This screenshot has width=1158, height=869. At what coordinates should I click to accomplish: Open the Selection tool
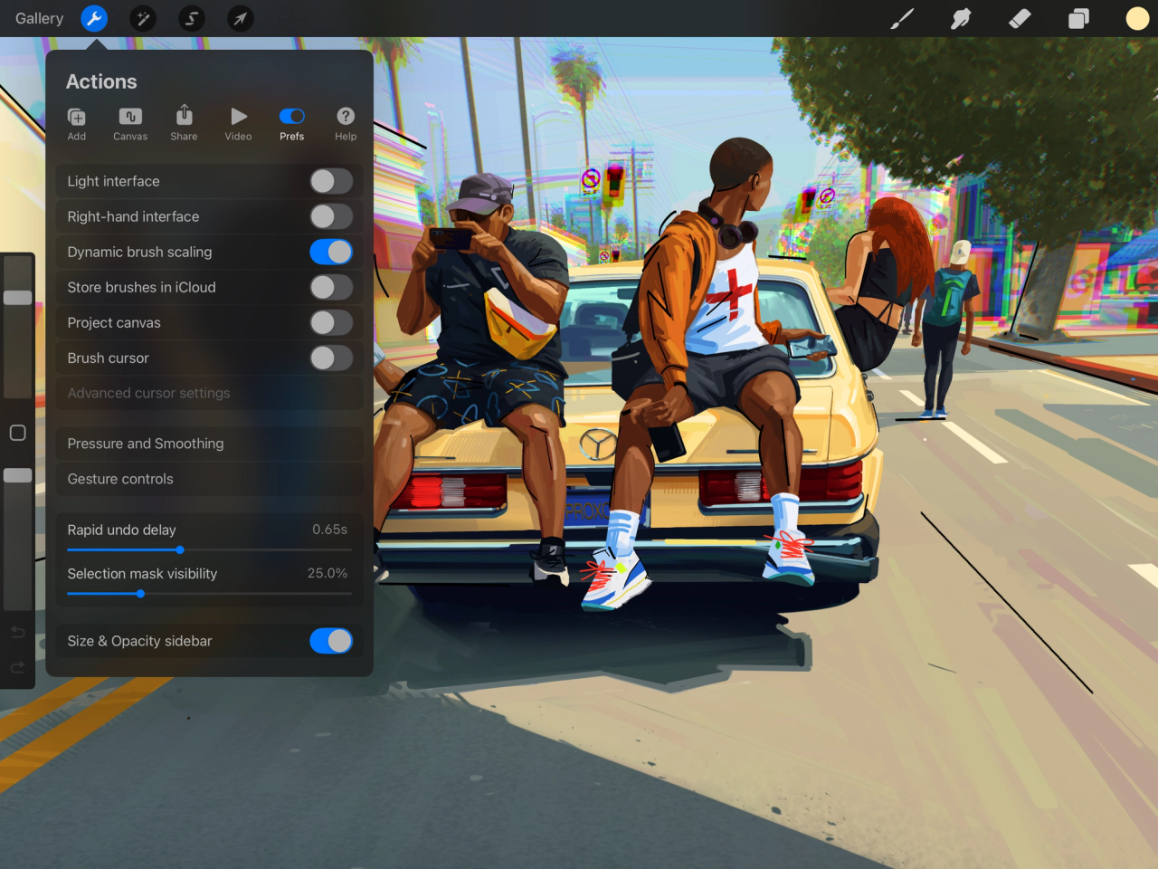(x=191, y=18)
